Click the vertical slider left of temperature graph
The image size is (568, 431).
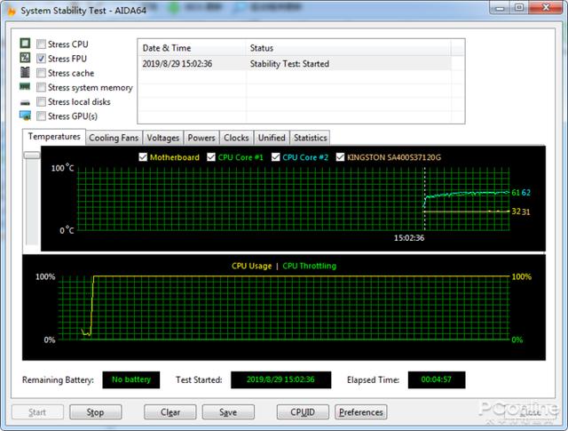(32, 156)
